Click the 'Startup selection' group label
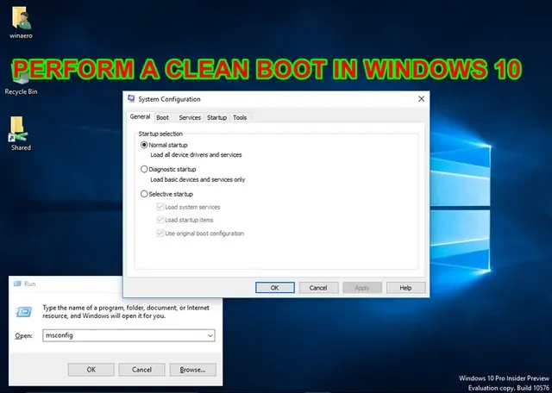 pyautogui.click(x=160, y=134)
